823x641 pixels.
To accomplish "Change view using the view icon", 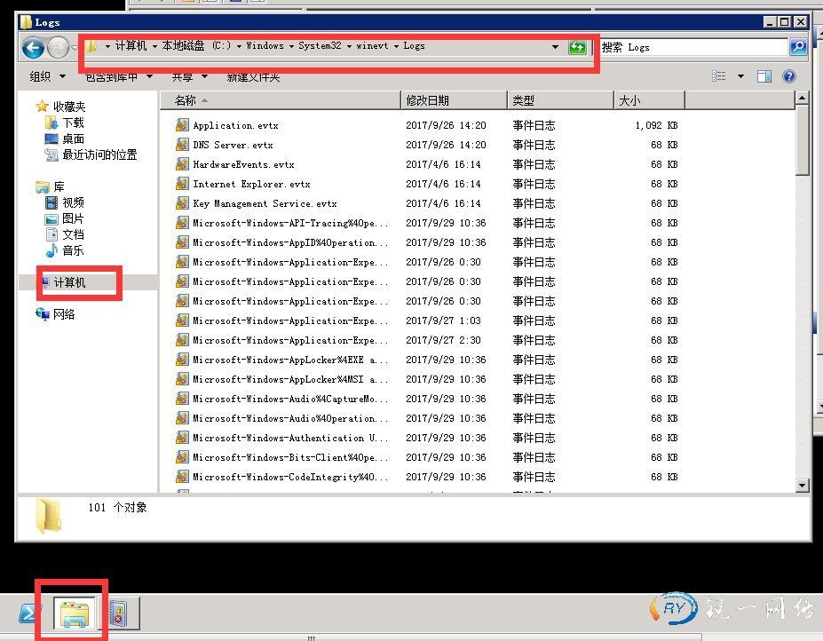I will coord(719,77).
